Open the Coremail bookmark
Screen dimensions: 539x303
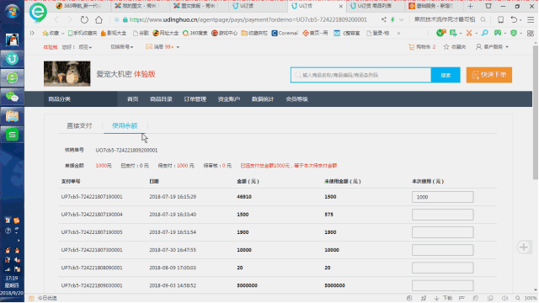pyautogui.click(x=285, y=33)
